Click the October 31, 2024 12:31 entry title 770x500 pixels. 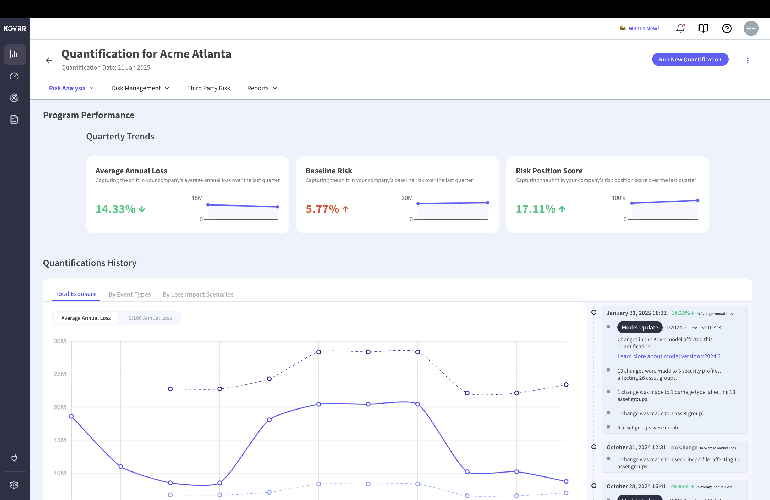tap(636, 447)
